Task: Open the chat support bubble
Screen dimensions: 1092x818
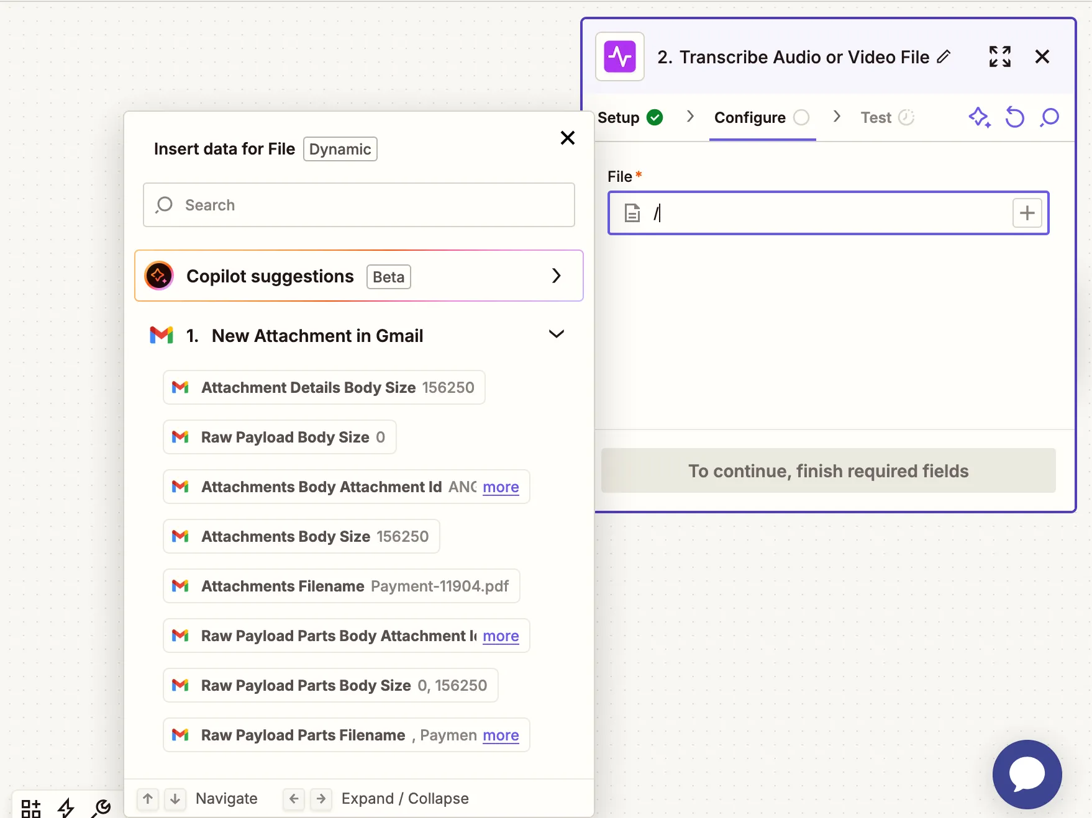Action: point(1027,774)
